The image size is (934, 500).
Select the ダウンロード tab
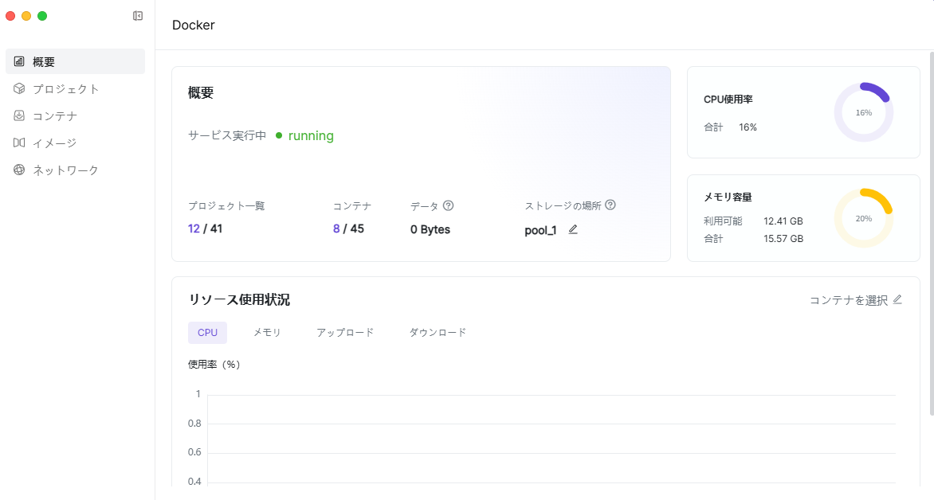click(438, 332)
